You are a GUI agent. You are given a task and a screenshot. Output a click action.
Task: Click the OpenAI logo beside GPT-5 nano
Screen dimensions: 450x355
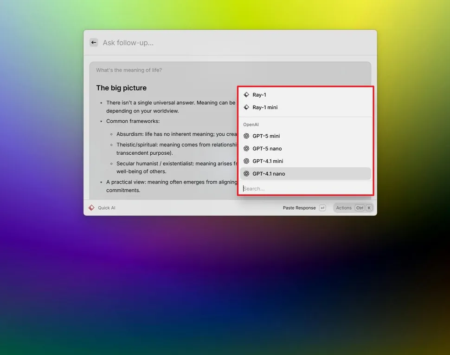coord(246,149)
